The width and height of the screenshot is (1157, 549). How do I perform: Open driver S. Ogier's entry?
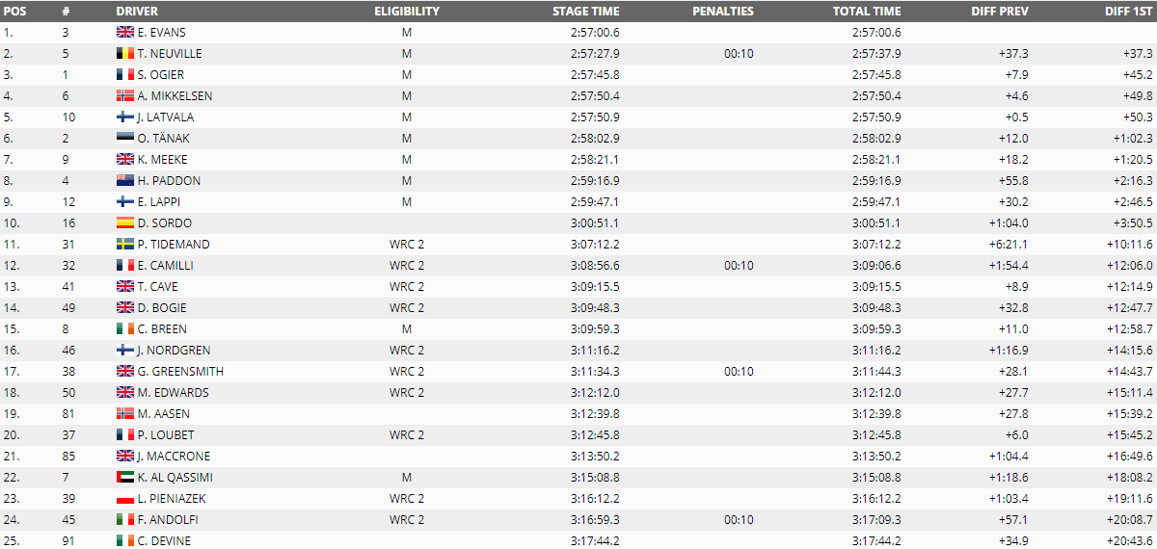(x=161, y=74)
